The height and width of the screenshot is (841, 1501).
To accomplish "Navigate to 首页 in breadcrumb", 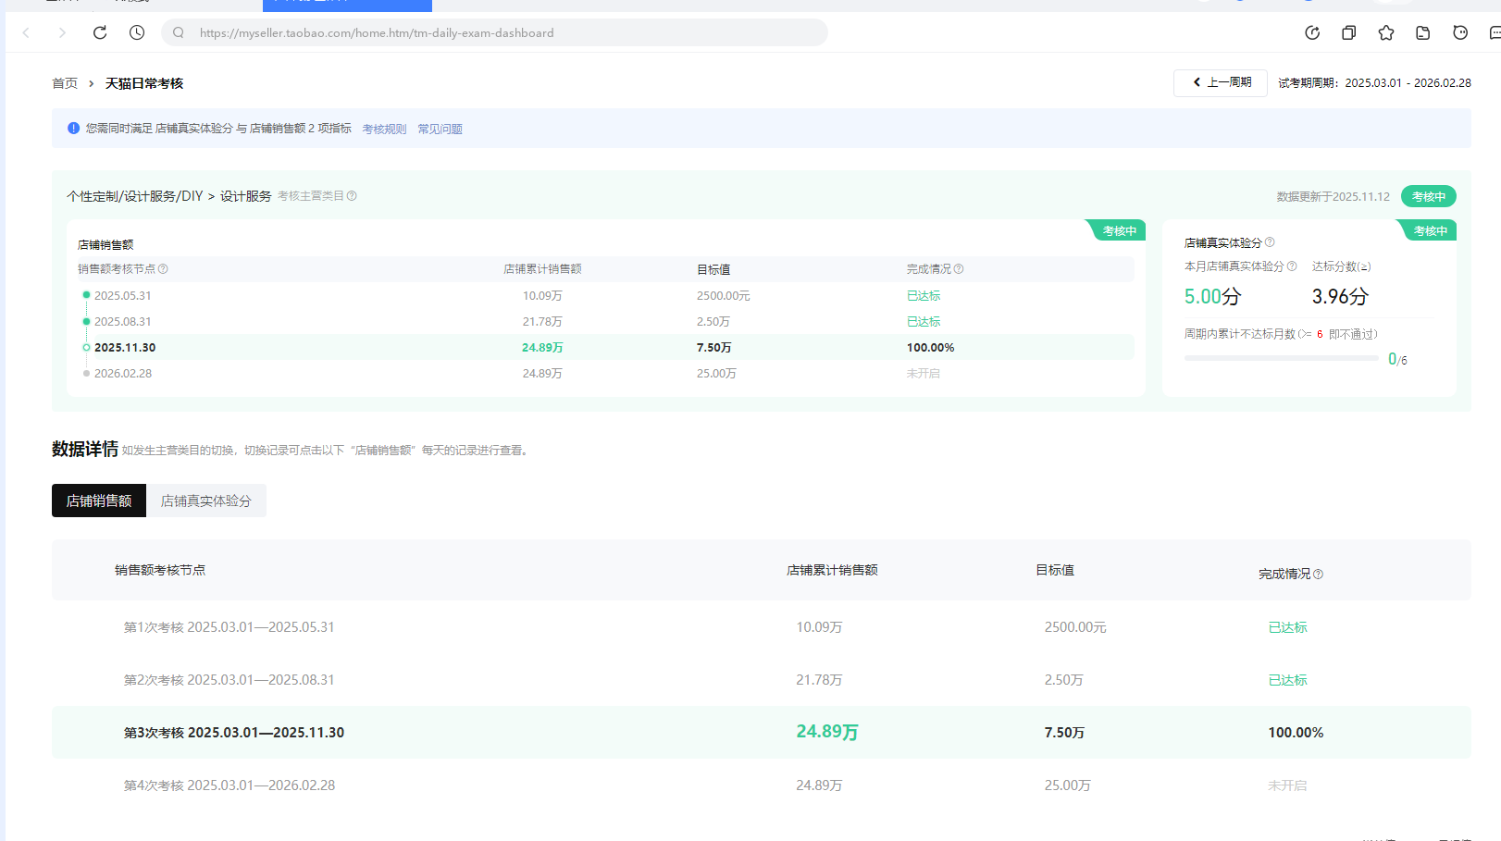I will pyautogui.click(x=65, y=83).
